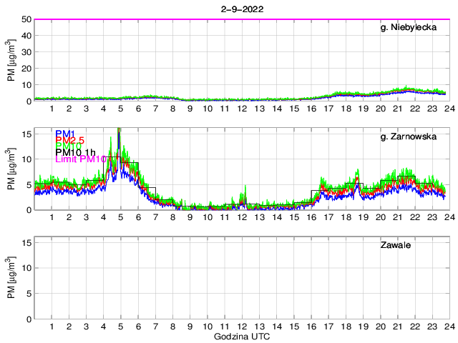Click the magenta Limit PM10 legend entry
The width and height of the screenshot is (458, 343).
click(x=81, y=160)
